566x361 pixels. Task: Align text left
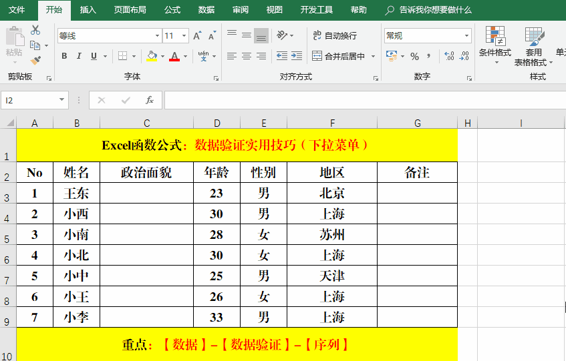[x=232, y=56]
